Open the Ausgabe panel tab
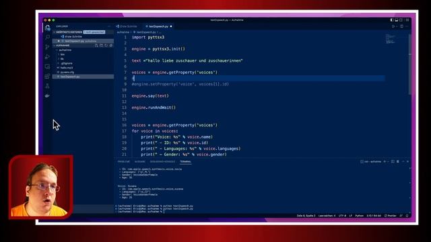Viewport: 431px width, 242px height. [x=139, y=161]
